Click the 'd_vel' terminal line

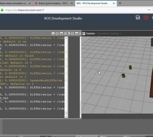(4, 98)
